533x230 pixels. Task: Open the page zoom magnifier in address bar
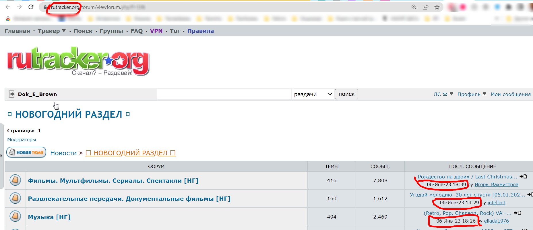(x=414, y=7)
